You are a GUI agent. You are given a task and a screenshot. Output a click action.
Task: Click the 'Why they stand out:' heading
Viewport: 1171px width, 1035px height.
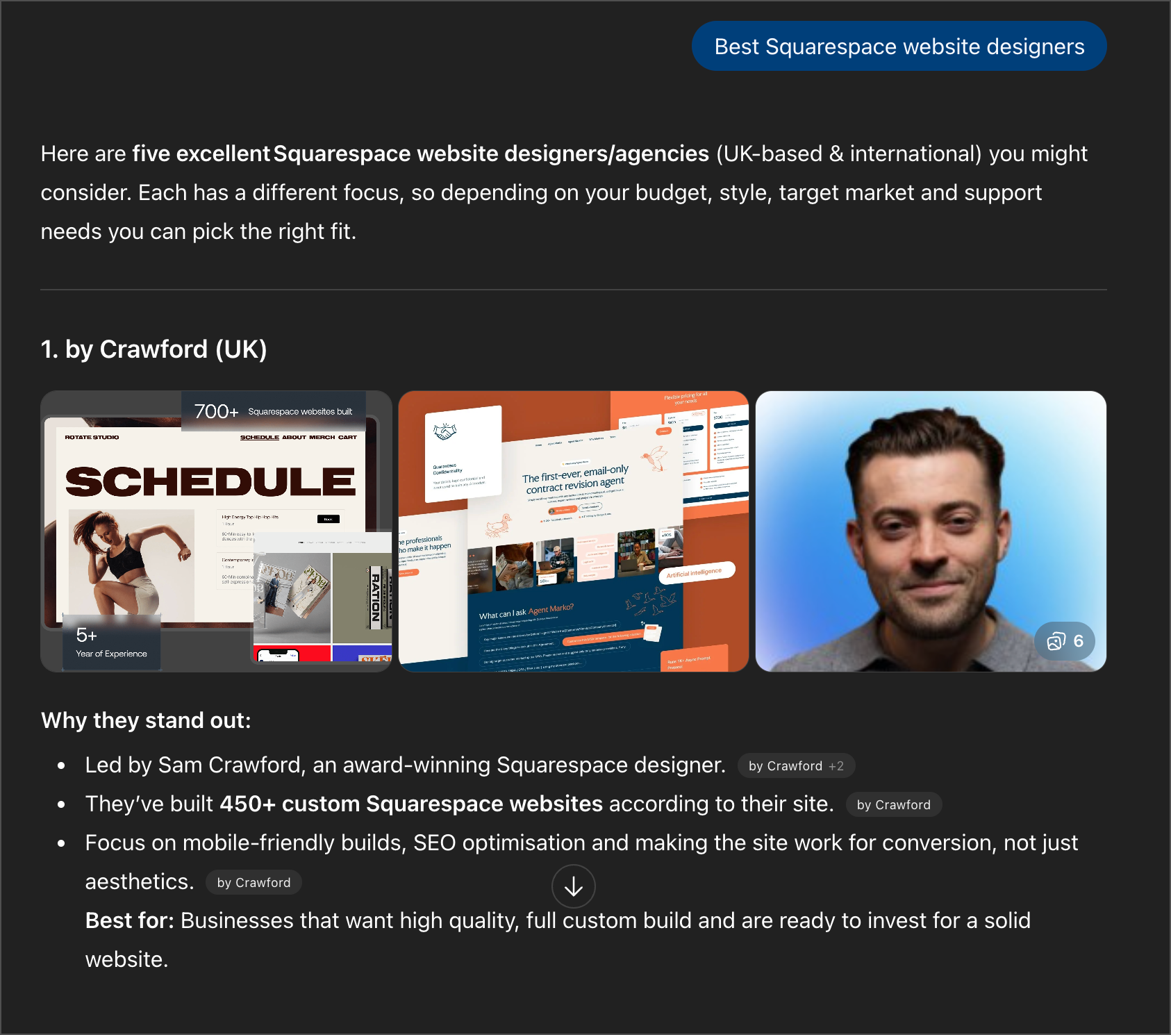[x=146, y=720]
